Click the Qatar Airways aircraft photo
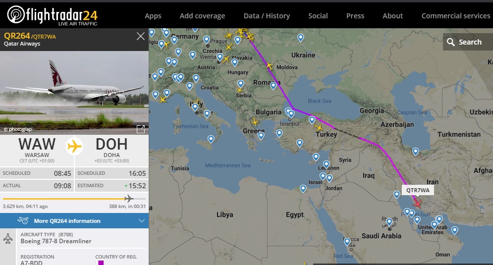 pyautogui.click(x=74, y=93)
